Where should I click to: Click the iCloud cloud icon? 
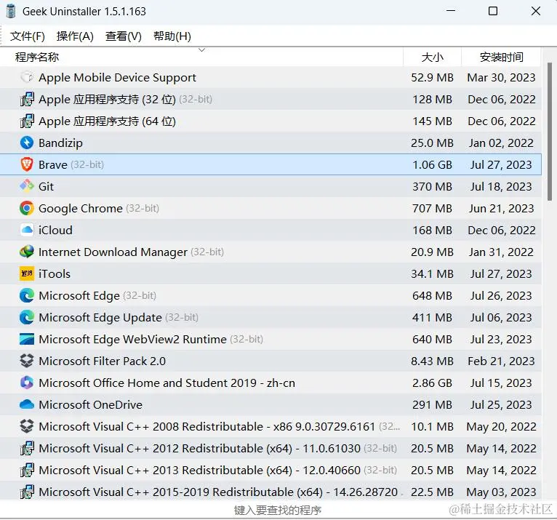tap(27, 230)
